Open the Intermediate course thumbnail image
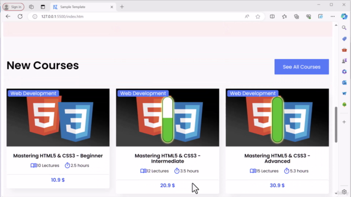 (167, 118)
